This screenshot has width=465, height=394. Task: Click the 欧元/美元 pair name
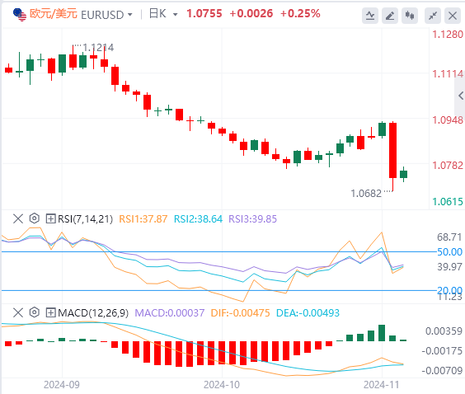(x=54, y=14)
